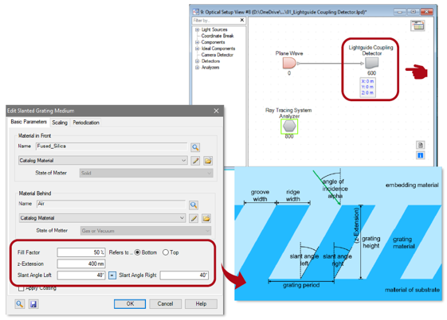Click the save disk icon in dialog footer

pos(33,304)
